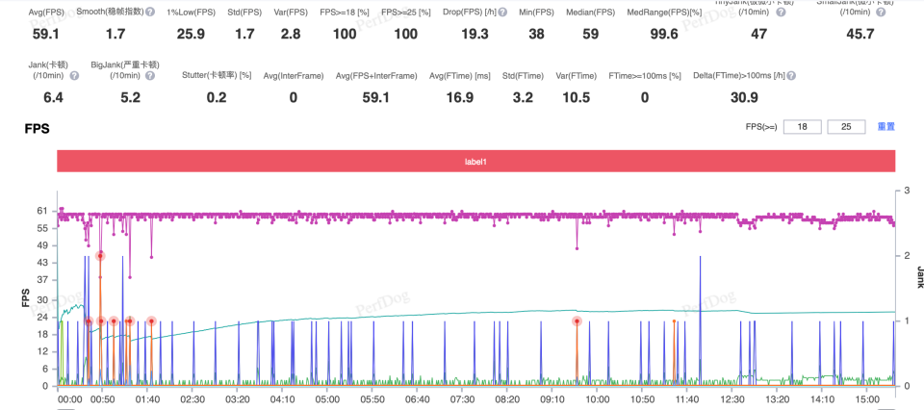This screenshot has width=924, height=410.
Task: Click the 1%Low(FPS) value 25.9
Action: pyautogui.click(x=191, y=35)
